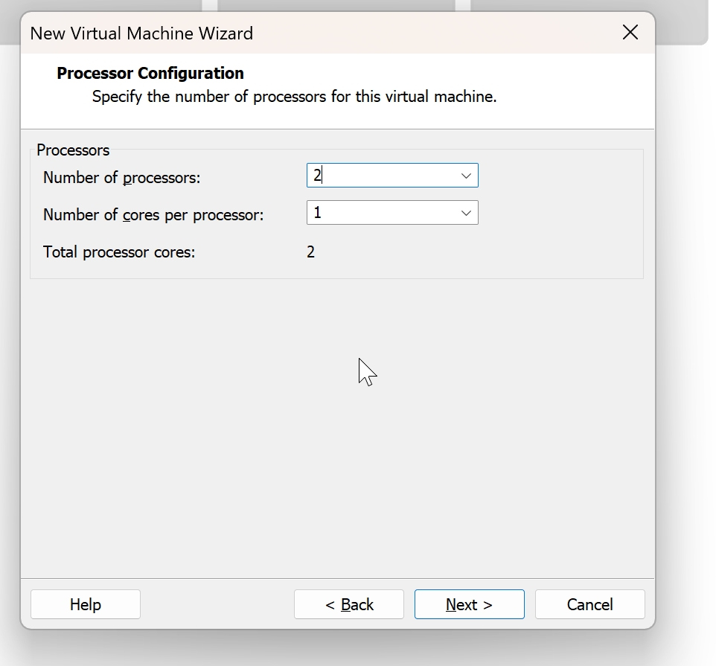
Task: Click the "New Virtual Machine Wizard" title text
Action: coord(141,33)
